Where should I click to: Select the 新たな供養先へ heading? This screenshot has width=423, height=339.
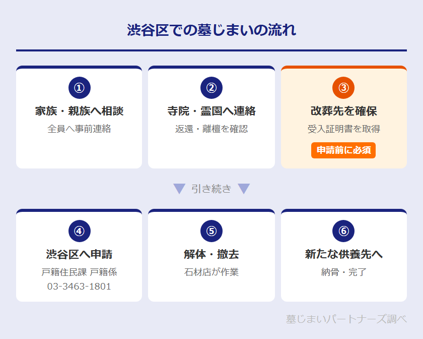pos(343,254)
